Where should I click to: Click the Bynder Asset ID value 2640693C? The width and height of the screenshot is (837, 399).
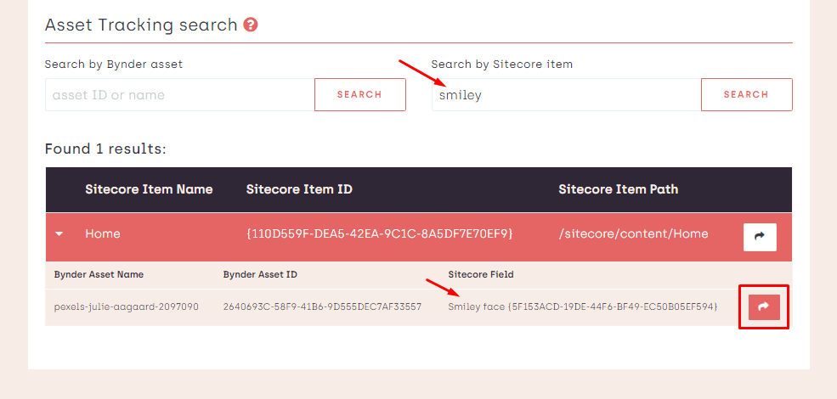point(322,306)
